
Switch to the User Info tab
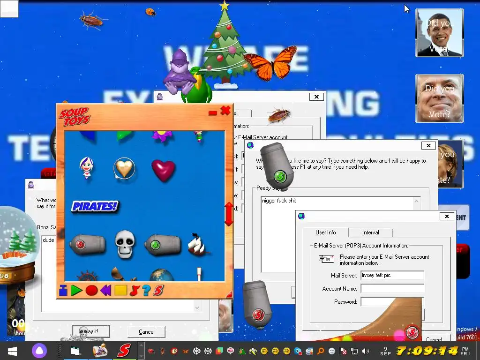coord(325,232)
